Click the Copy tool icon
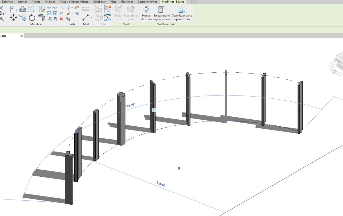The image size is (343, 216). tap(23, 17)
